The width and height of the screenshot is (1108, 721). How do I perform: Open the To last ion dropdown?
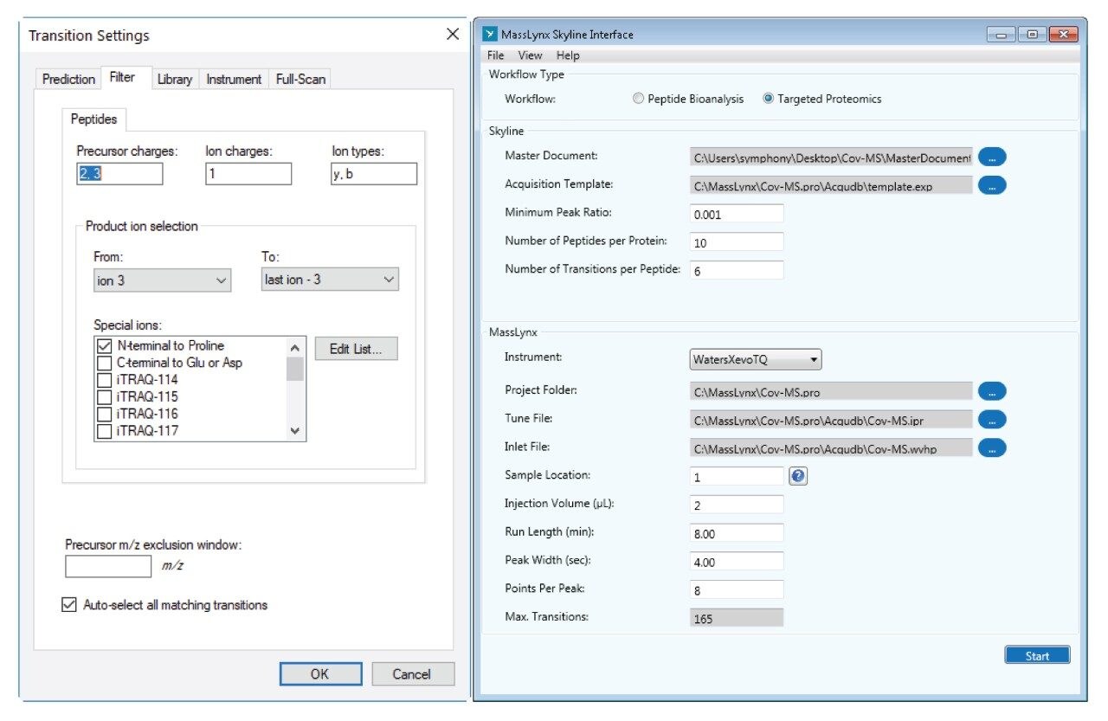click(x=330, y=280)
